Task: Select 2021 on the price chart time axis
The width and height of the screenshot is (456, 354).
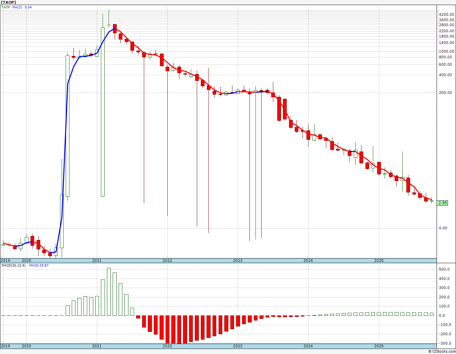Action: pyautogui.click(x=97, y=260)
